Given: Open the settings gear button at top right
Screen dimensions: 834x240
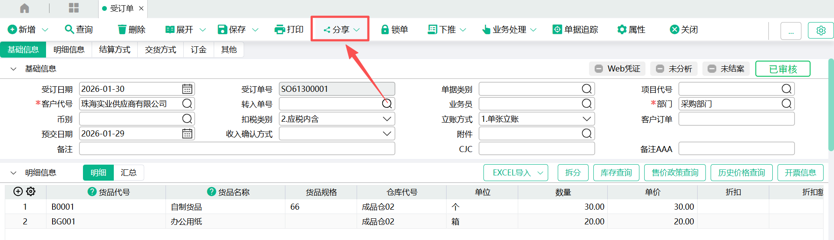Looking at the screenshot, I should (821, 31).
